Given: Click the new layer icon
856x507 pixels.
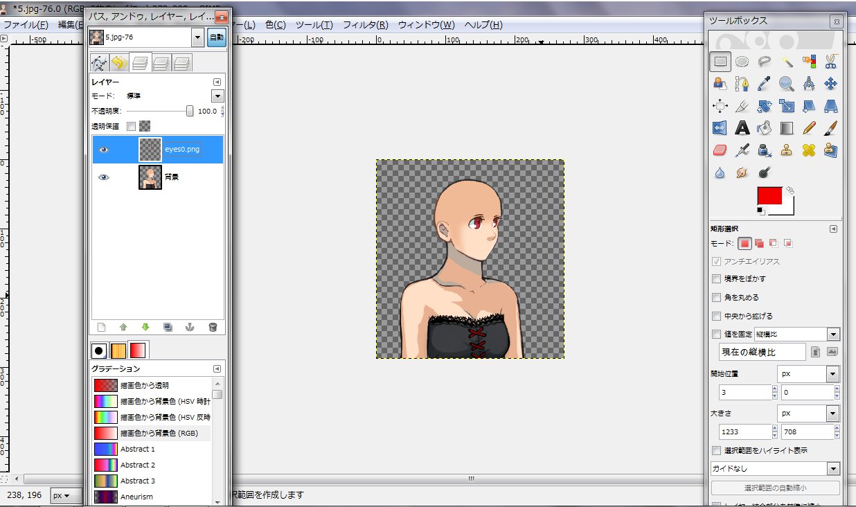Looking at the screenshot, I should (x=101, y=327).
